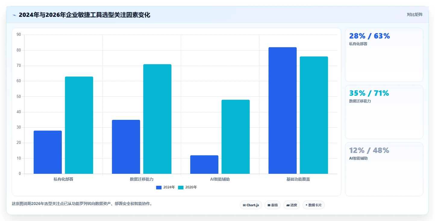Toggle the 2026年 legend series
This screenshot has width=435, height=221.
point(187,187)
